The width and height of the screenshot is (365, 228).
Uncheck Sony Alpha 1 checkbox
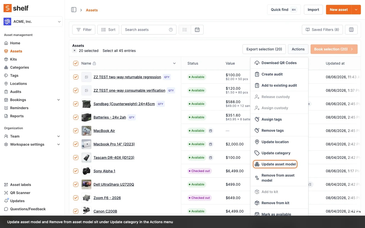click(x=76, y=171)
